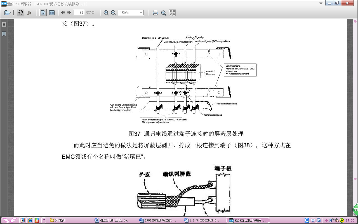The height and width of the screenshot is (224, 358).
Task: Open the title bar dropdown menu arrow
Action: tap(321, 3)
